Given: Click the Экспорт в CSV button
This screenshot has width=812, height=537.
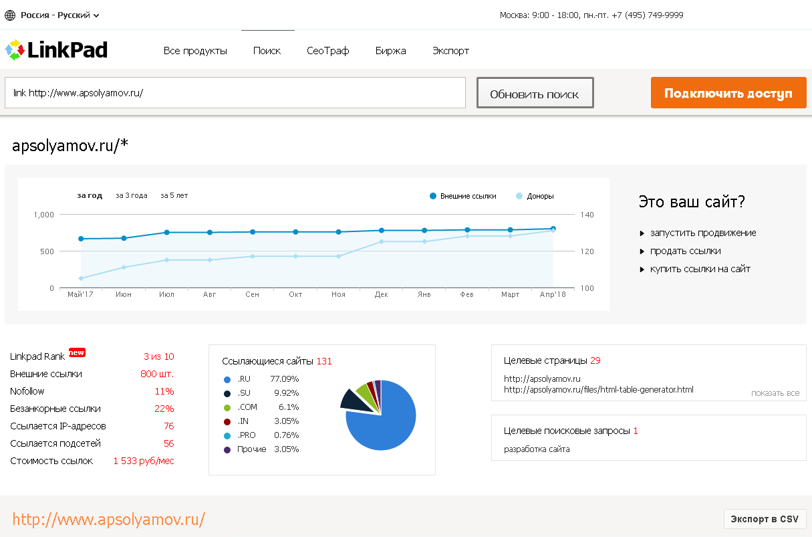Looking at the screenshot, I should 765,519.
